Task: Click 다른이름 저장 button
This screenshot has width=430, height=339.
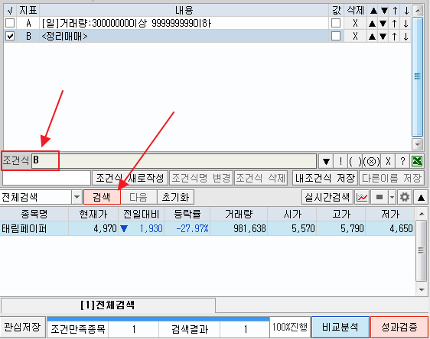Action: (392, 178)
